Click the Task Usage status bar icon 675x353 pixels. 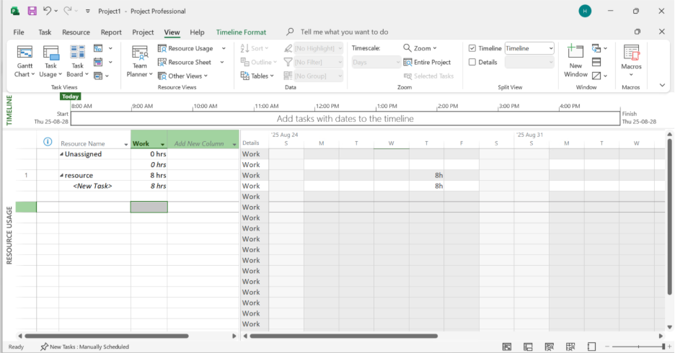click(x=528, y=347)
